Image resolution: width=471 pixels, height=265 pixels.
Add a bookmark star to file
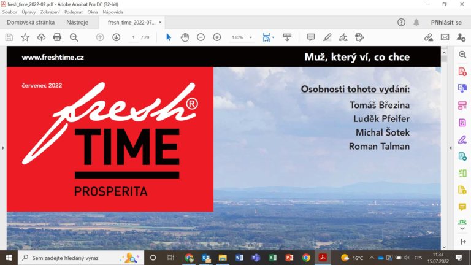(25, 37)
